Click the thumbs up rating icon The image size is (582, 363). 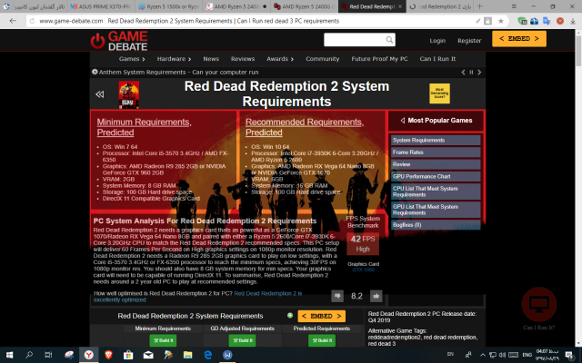point(376,296)
